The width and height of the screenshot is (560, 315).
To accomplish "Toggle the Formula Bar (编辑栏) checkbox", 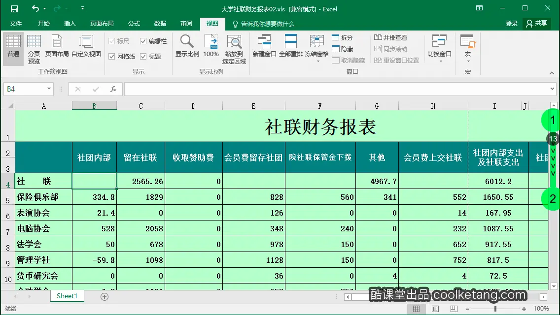I will coord(143,41).
